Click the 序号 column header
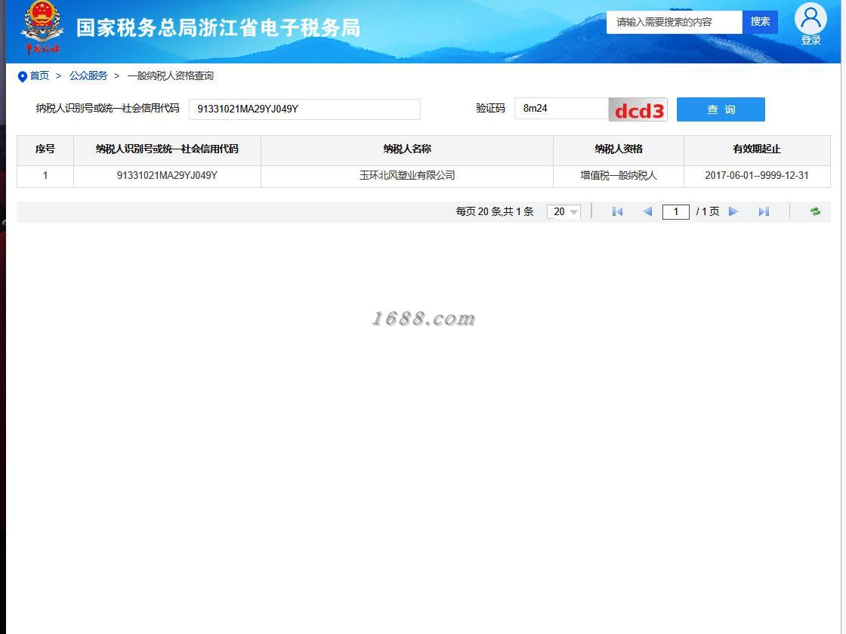Viewport: 846px width, 634px height. coord(45,149)
